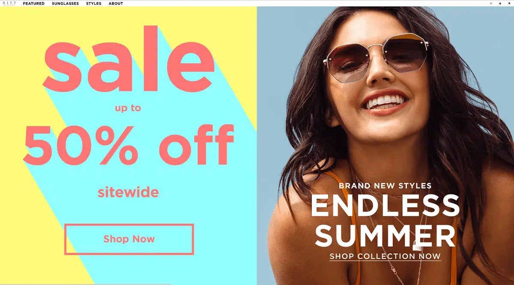Open the FEATURED menu

click(34, 3)
